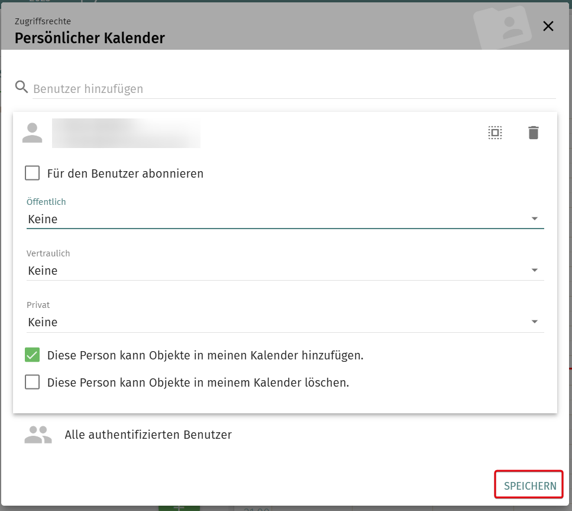Check the löschen permission checkbox
This screenshot has height=511, width=572.
pos(31,383)
